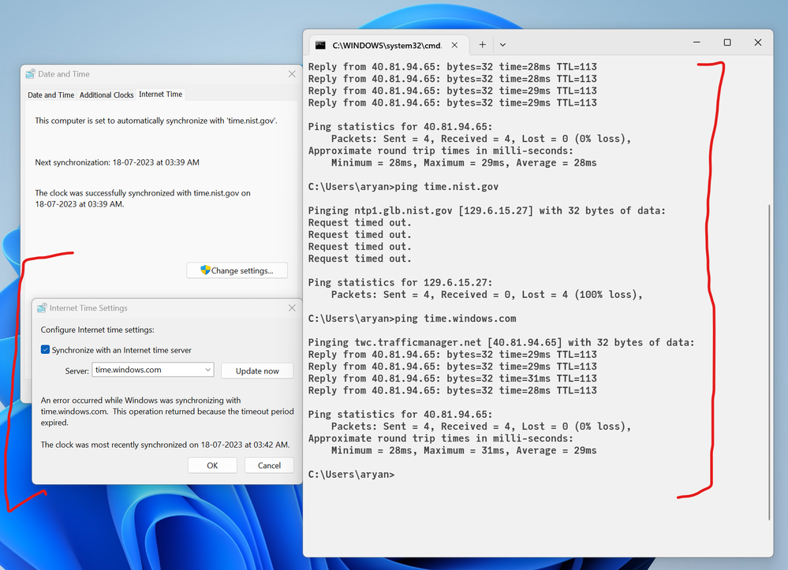
Task: Toggle Synchronize with an Internet time server
Action: [45, 349]
